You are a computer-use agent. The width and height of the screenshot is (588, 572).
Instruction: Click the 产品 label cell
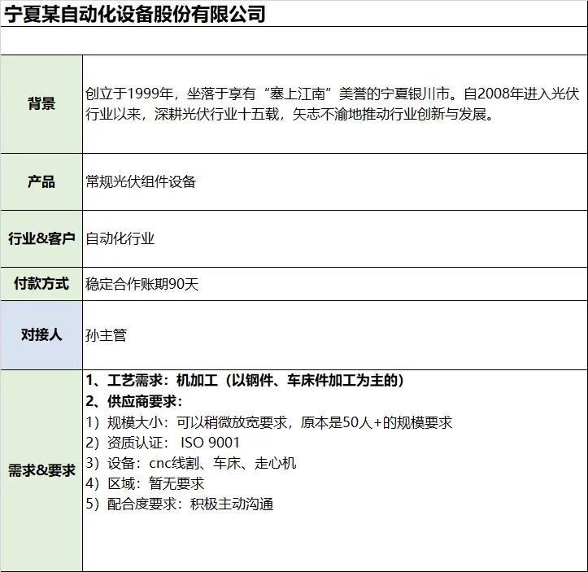coord(41,182)
